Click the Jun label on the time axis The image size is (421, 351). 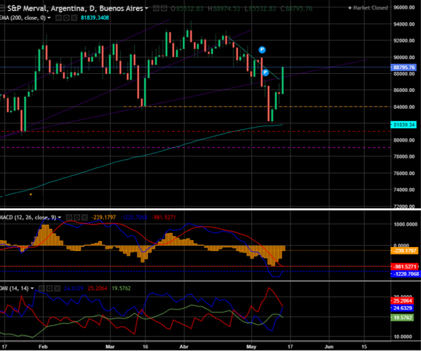(329, 346)
